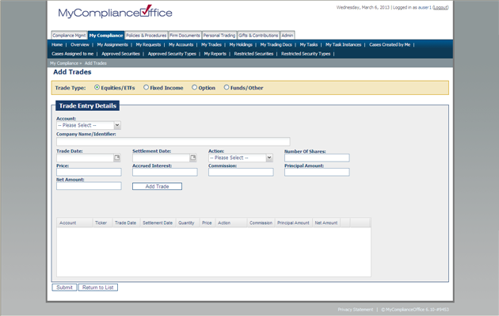Click the MyComplianceOffice logo
Image resolution: width=499 pixels, height=316 pixels.
click(115, 12)
